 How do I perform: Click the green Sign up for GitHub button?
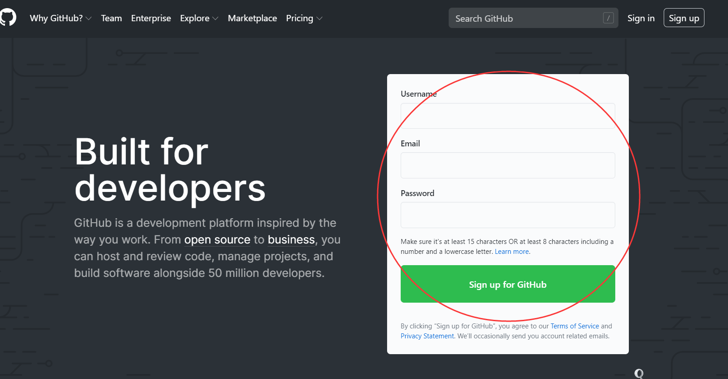(508, 284)
